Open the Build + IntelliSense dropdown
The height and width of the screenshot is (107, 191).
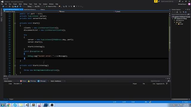pyautogui.click(x=58, y=81)
